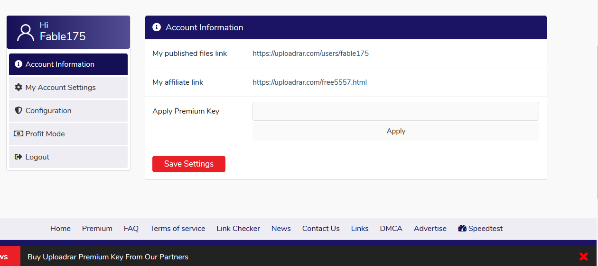
Task: Click the Speedtest gauge icon in footer
Action: click(x=462, y=228)
